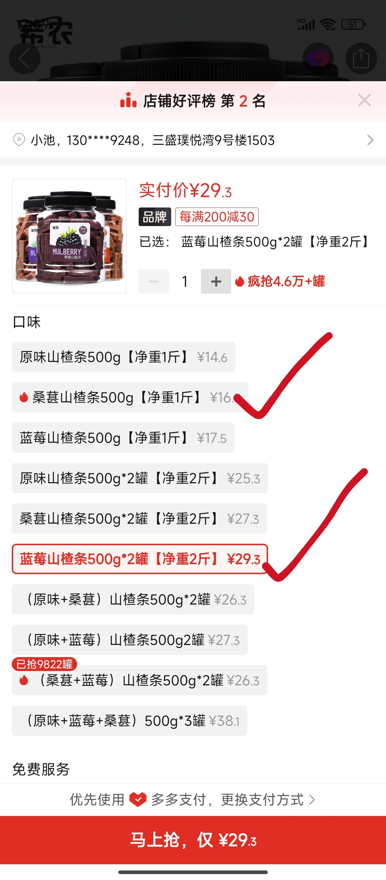Image resolution: width=386 pixels, height=880 pixels.
Task: Select 桑葚山楂条500g 【净重1斤】 option
Action: coord(130,397)
